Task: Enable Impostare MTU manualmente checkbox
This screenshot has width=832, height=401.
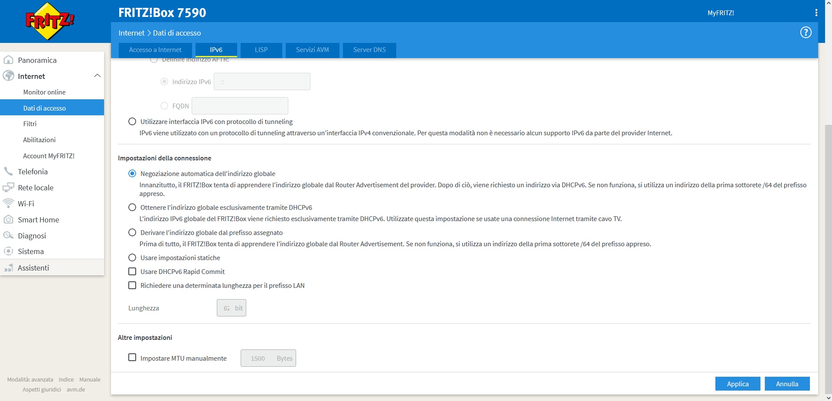Action: 132,357
